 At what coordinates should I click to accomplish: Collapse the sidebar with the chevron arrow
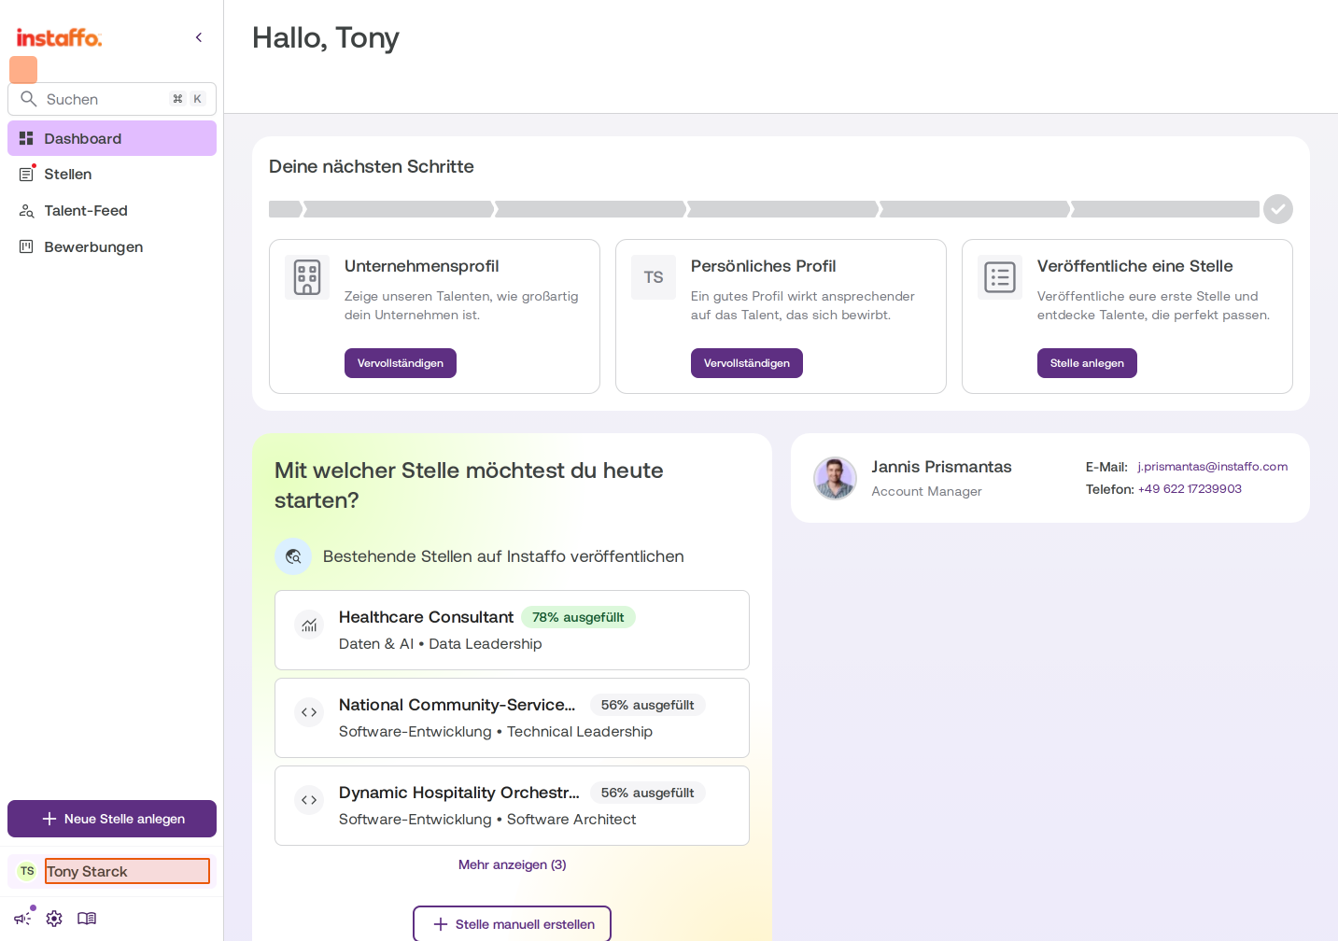pyautogui.click(x=199, y=37)
